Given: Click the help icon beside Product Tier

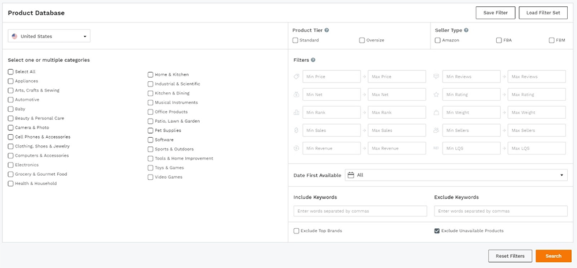Looking at the screenshot, I should pyautogui.click(x=327, y=30).
